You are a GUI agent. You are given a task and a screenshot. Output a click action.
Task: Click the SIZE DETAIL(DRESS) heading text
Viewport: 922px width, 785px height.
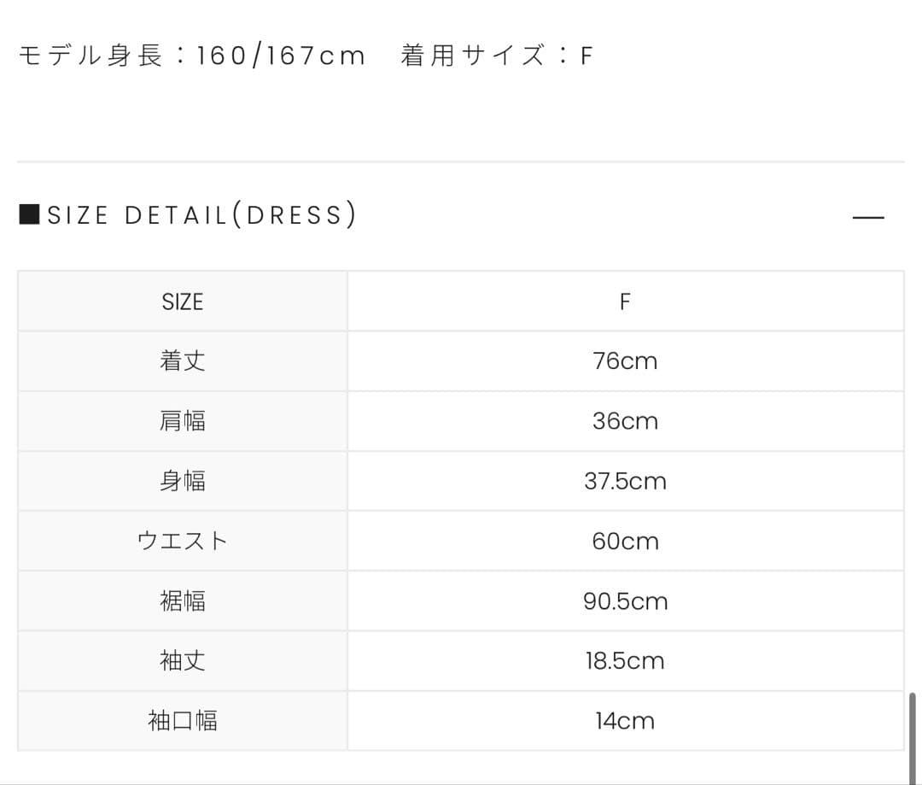point(201,215)
